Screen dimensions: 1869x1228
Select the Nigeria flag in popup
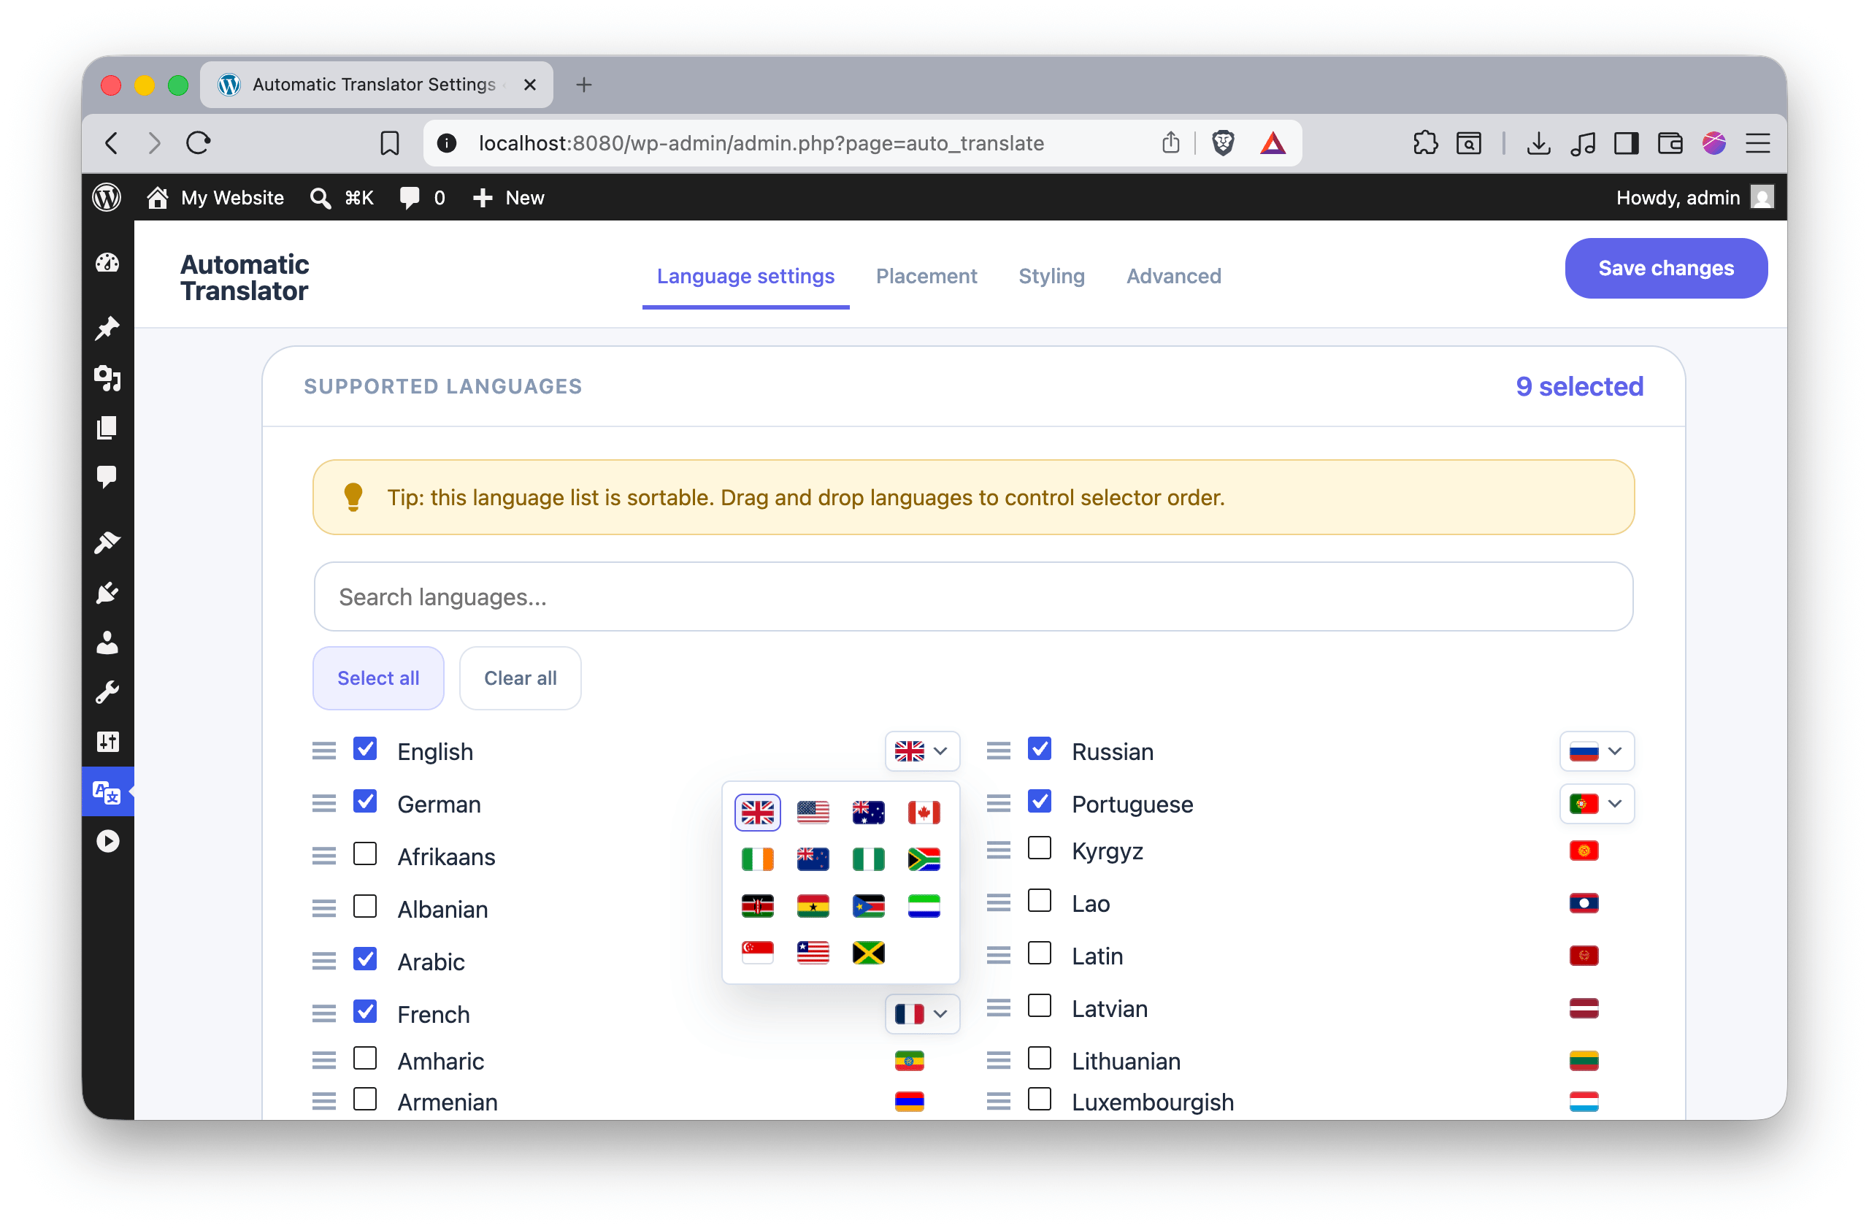click(x=869, y=859)
